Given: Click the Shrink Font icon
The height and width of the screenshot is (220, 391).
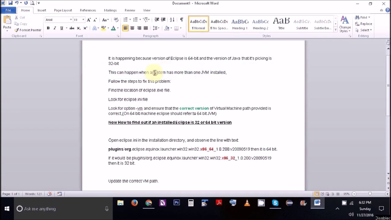Looking at the screenshot, I should (x=96, y=20).
